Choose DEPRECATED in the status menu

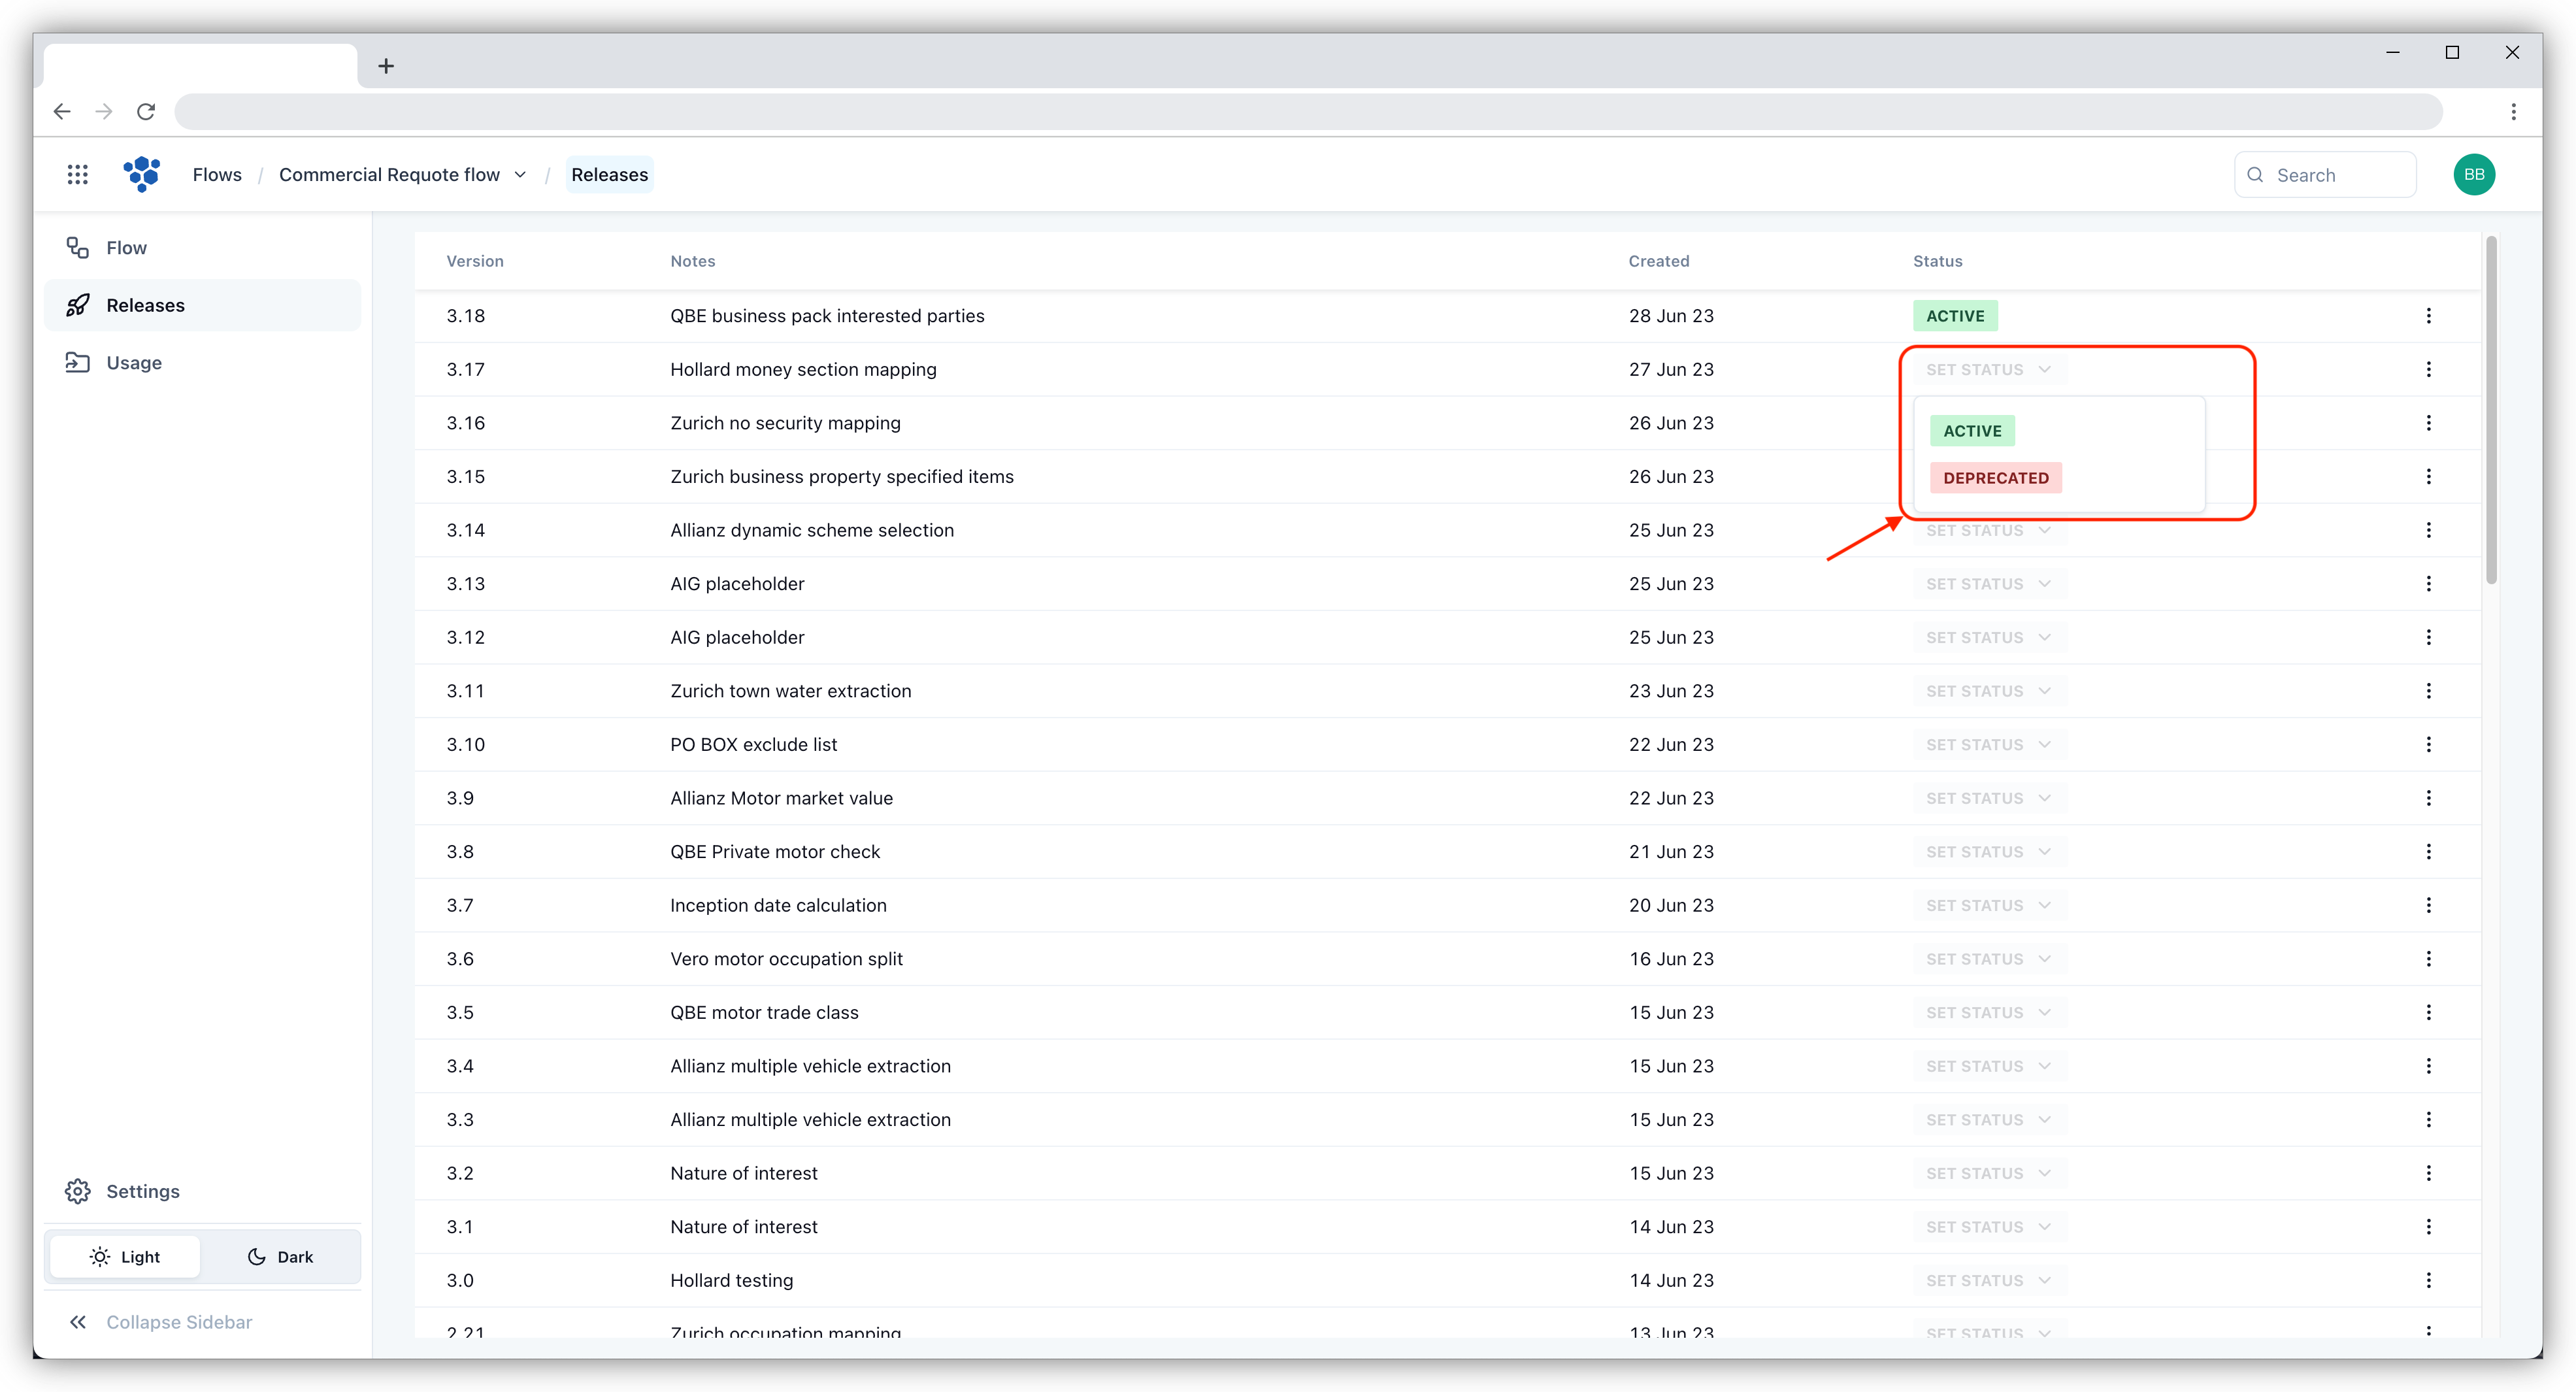coord(1995,478)
